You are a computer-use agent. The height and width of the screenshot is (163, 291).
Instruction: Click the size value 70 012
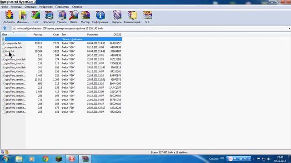pos(38,43)
